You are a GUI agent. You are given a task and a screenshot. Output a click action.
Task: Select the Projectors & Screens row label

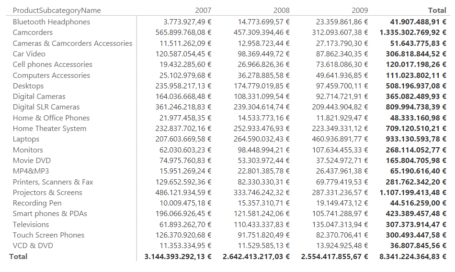(47, 193)
